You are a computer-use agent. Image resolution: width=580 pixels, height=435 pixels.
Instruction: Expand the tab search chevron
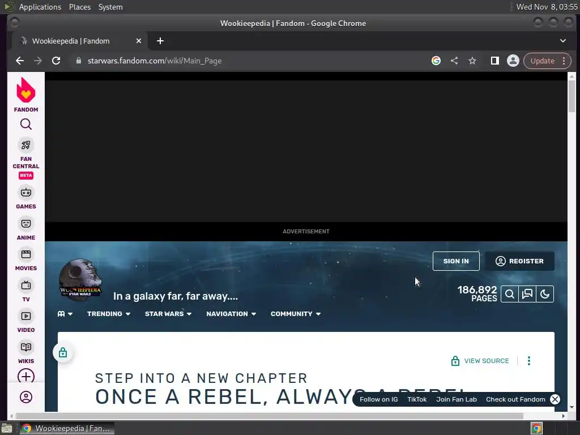click(x=562, y=41)
